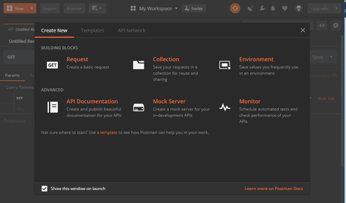Close the Create New dialog

click(303, 30)
